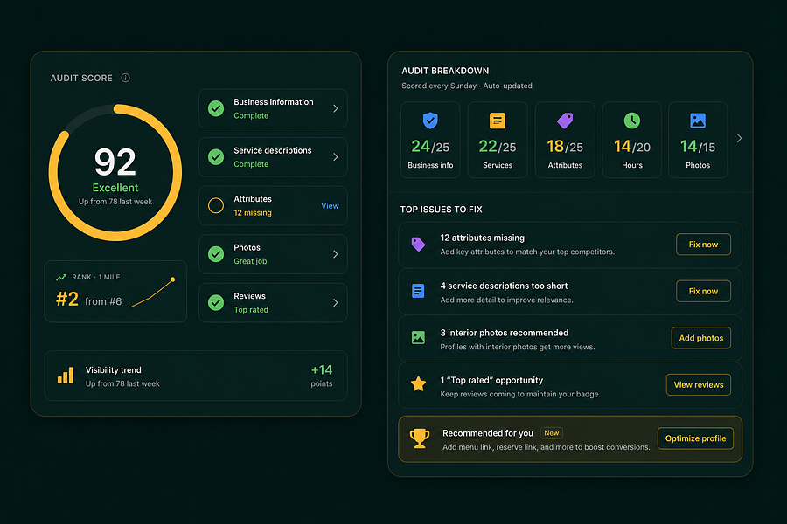Click the yellow star Top rated icon
The width and height of the screenshot is (787, 524).
click(418, 384)
